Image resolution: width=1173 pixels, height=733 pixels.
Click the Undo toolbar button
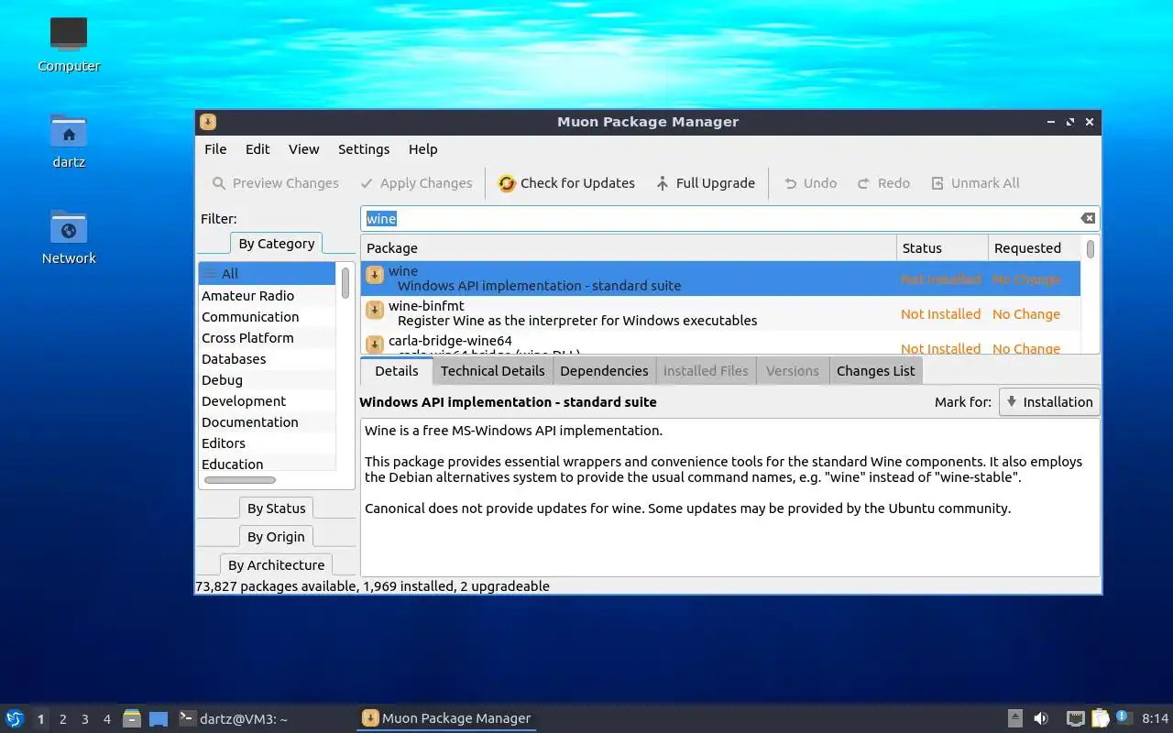pos(810,183)
